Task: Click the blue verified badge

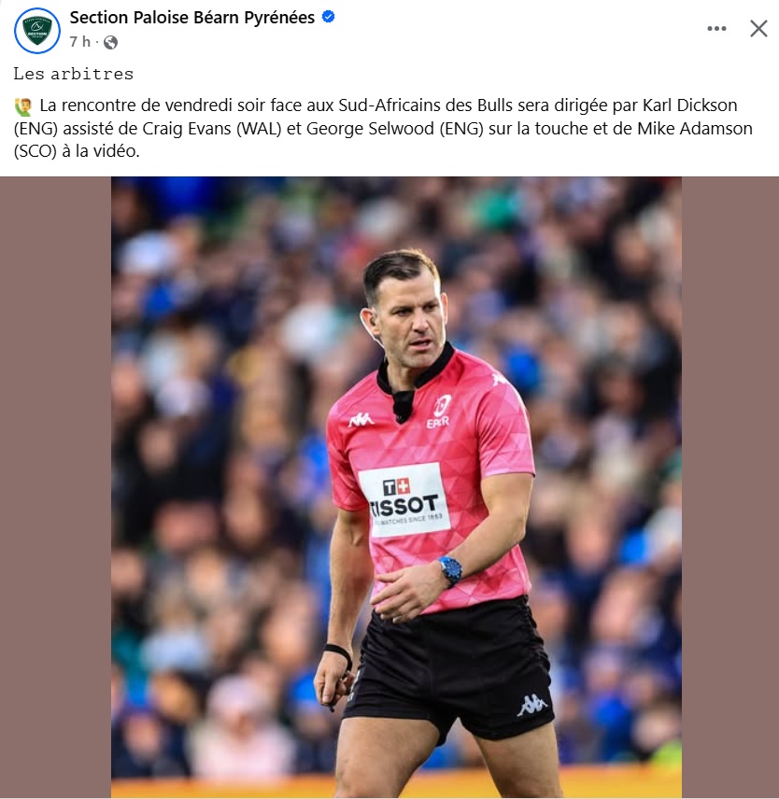Action: pos(329,17)
